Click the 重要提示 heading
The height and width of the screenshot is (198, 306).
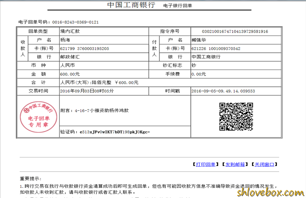30,178
